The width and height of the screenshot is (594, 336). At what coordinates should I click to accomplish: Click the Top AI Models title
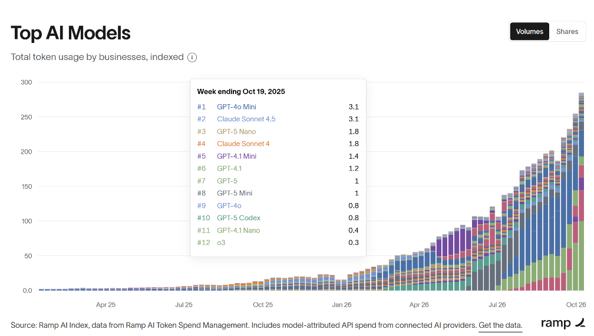pyautogui.click(x=71, y=33)
